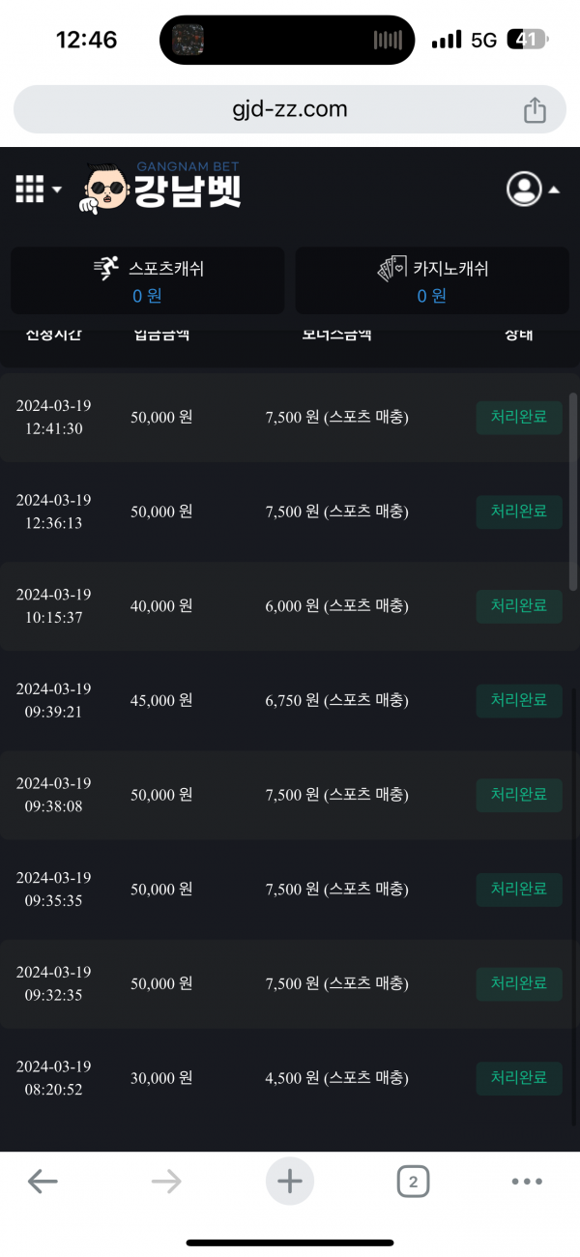The width and height of the screenshot is (580, 1257).
Task: Tap the casino cards icon
Action: click(391, 269)
